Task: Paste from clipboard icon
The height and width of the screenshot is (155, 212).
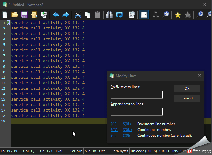Action: coord(97,15)
